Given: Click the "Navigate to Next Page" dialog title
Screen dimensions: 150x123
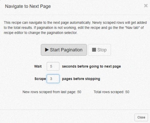Looking at the screenshot, I should (x=28, y=6).
